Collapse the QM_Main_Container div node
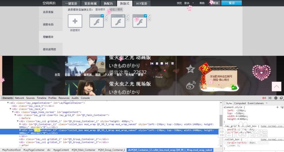The height and width of the screenshot is (152, 284). [x=15, y=115]
